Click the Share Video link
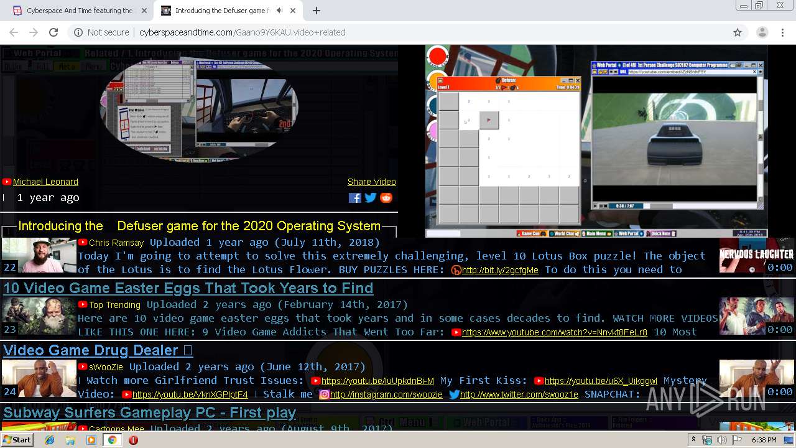 (372, 182)
